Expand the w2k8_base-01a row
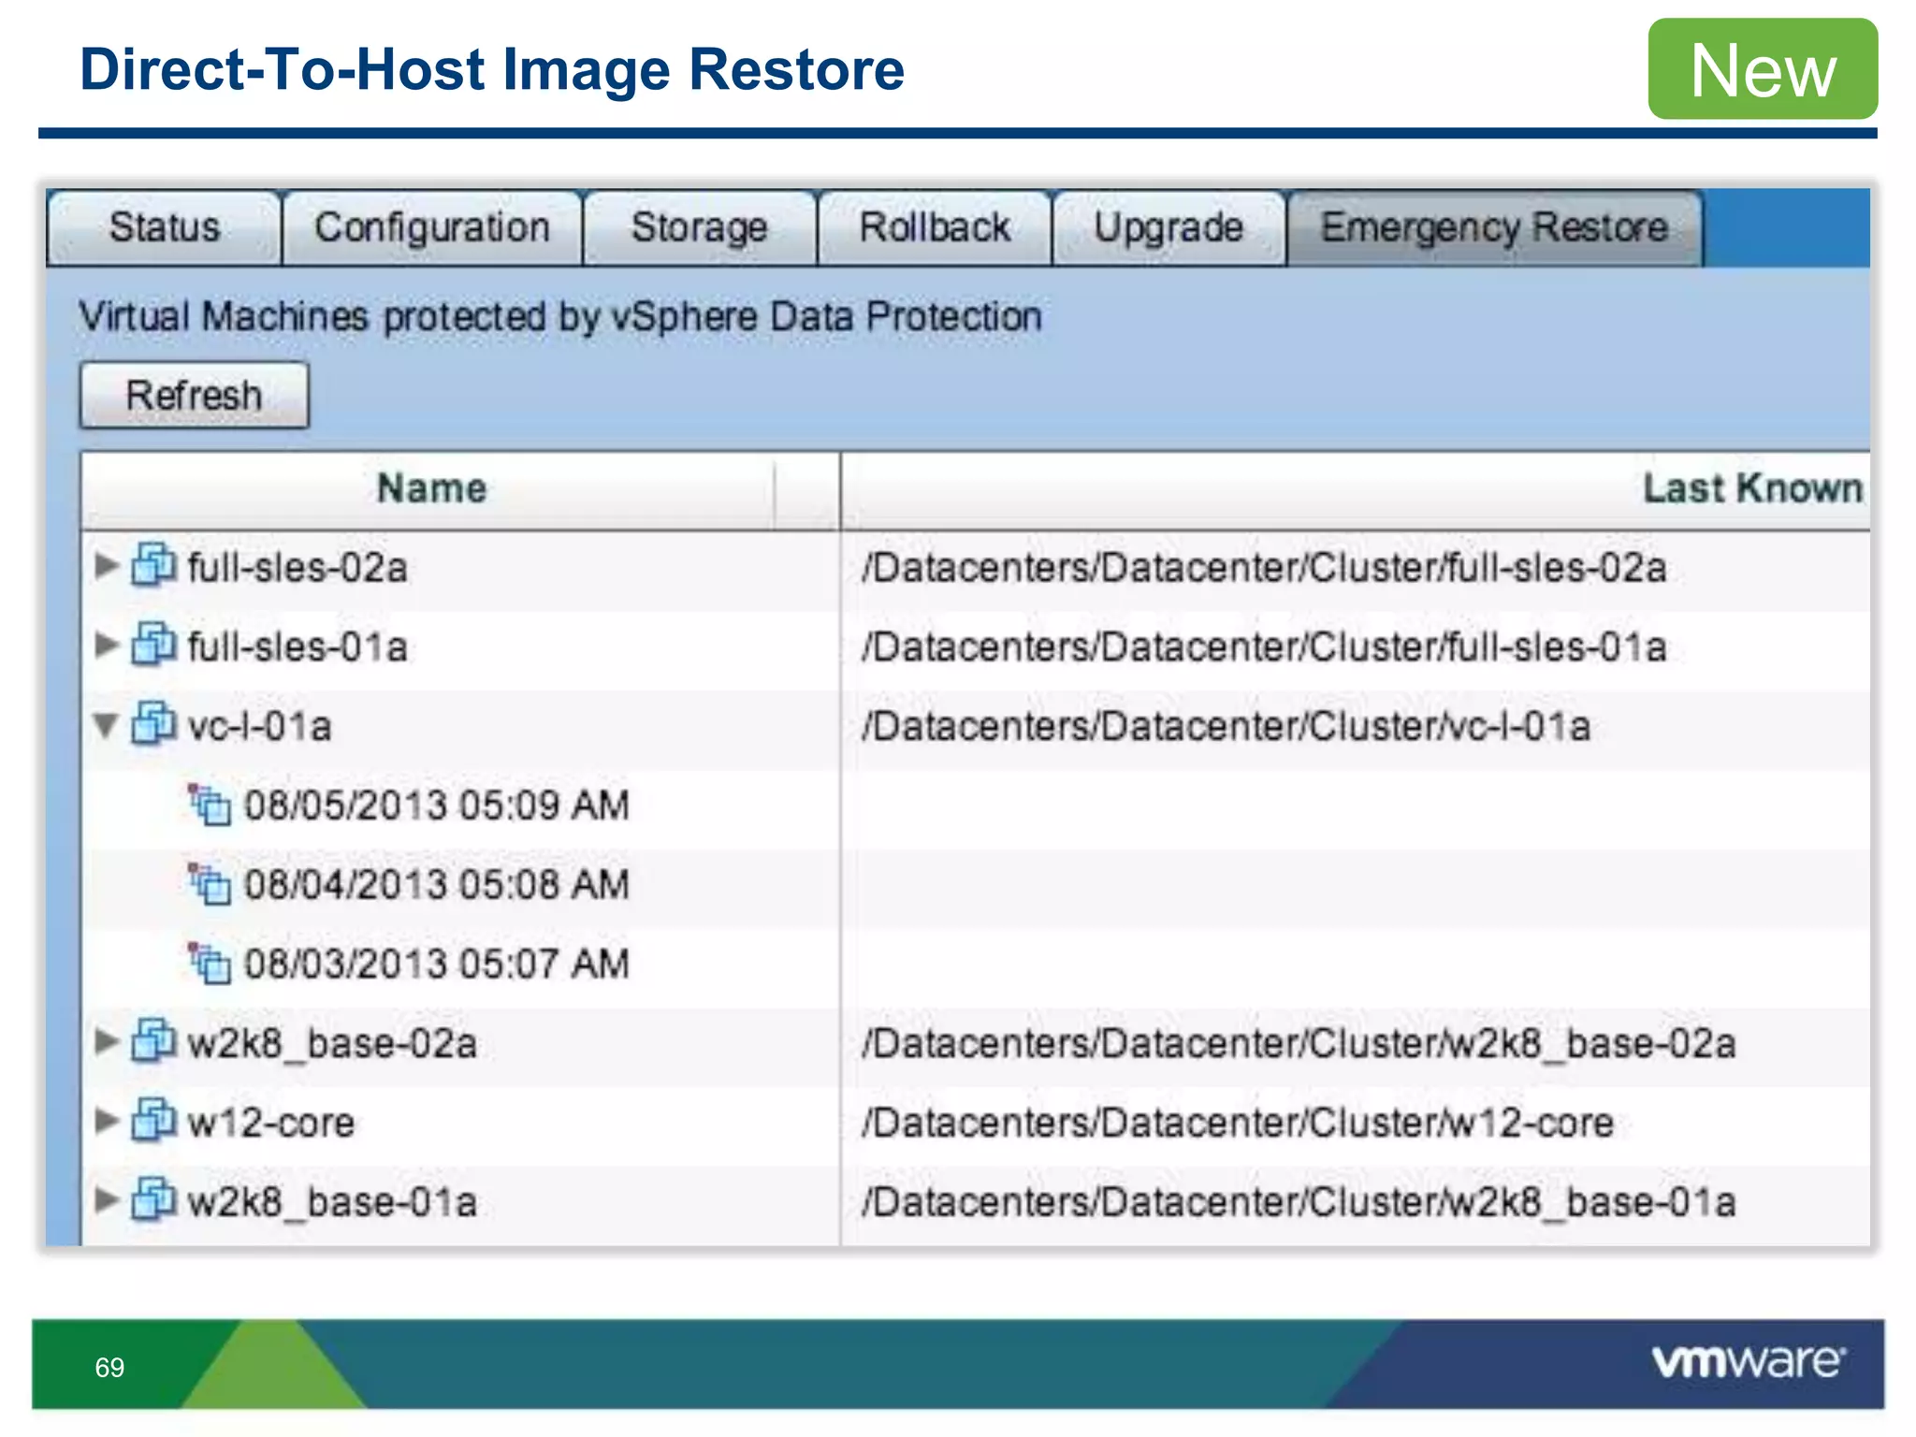Screen dimensions: 1916x1437 click(107, 1199)
